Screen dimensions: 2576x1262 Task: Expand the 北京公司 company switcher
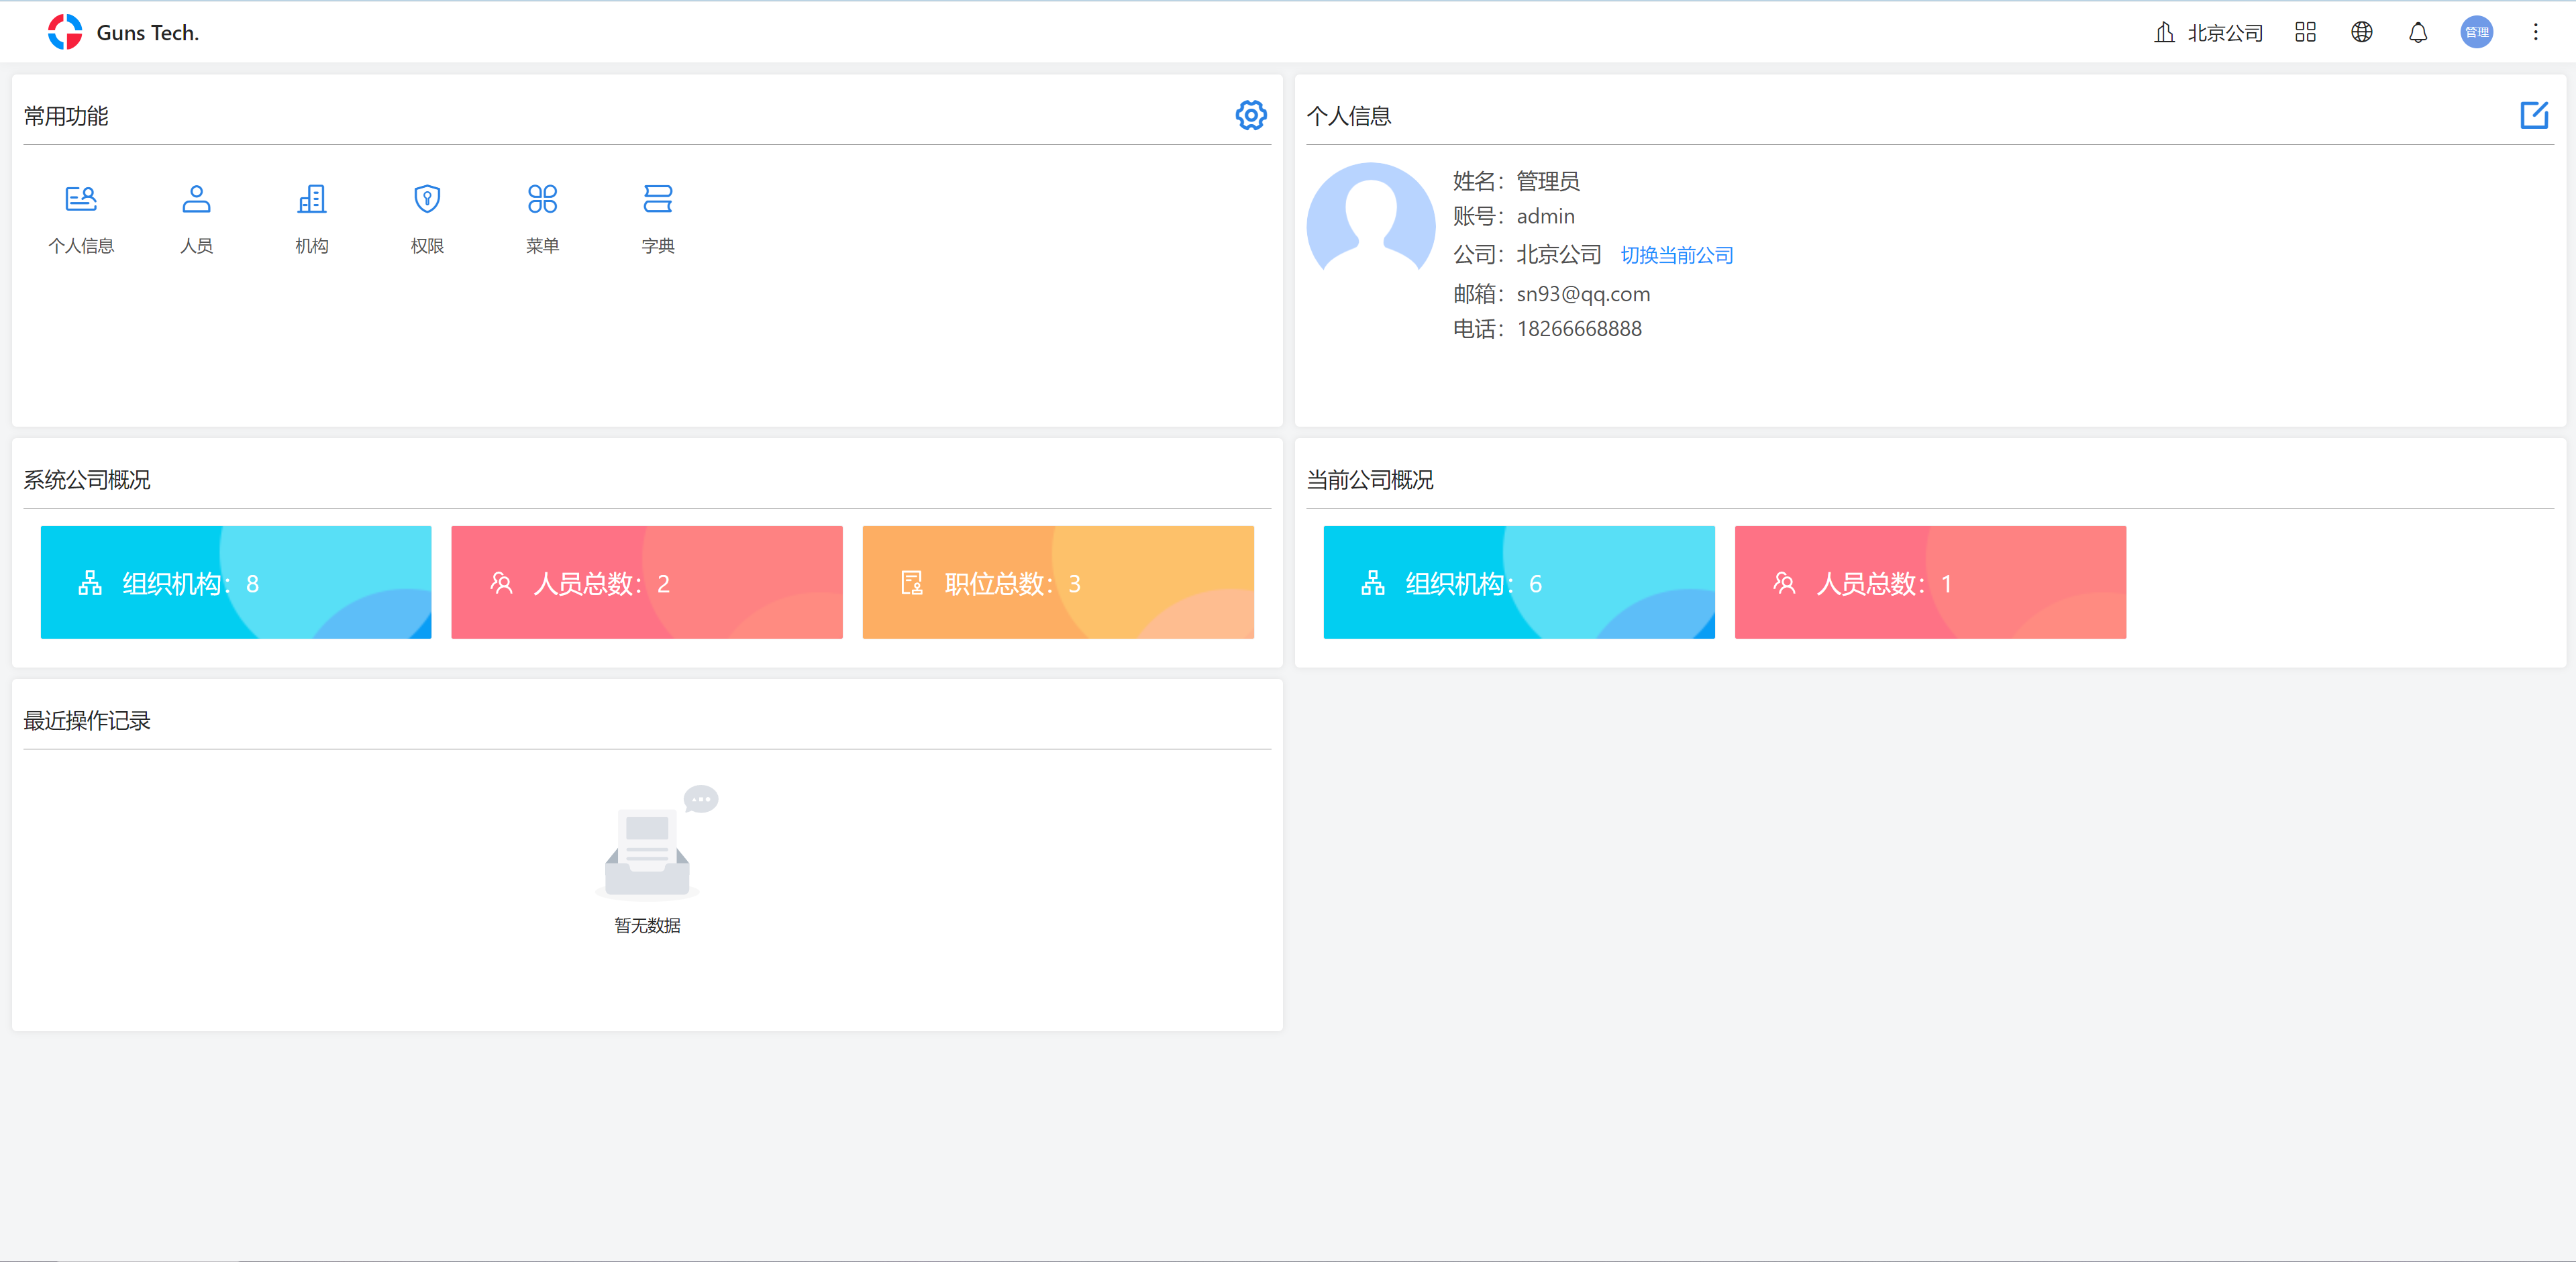[x=2208, y=33]
